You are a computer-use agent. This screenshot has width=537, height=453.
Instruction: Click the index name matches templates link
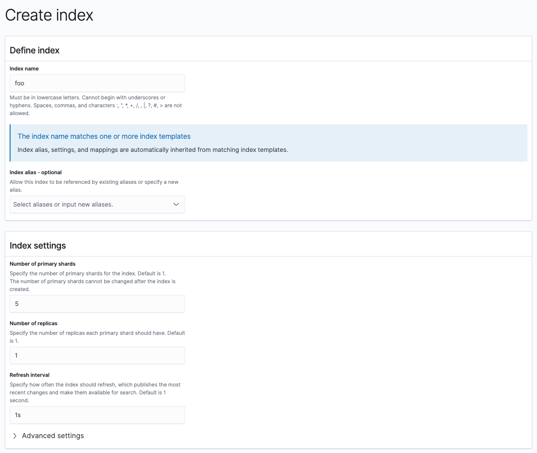[x=104, y=136]
